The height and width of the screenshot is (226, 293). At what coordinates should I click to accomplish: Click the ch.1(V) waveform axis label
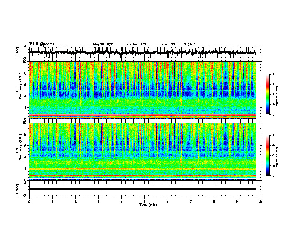pyautogui.click(x=18, y=52)
